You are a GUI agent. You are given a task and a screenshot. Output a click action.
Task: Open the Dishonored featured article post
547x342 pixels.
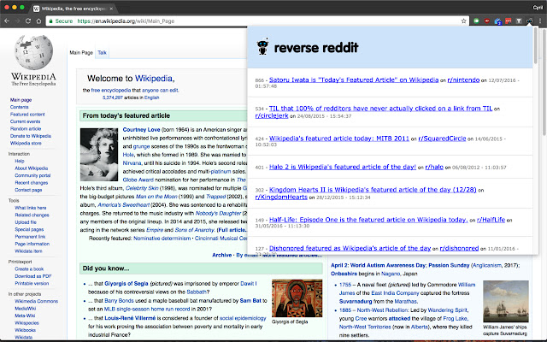350,248
